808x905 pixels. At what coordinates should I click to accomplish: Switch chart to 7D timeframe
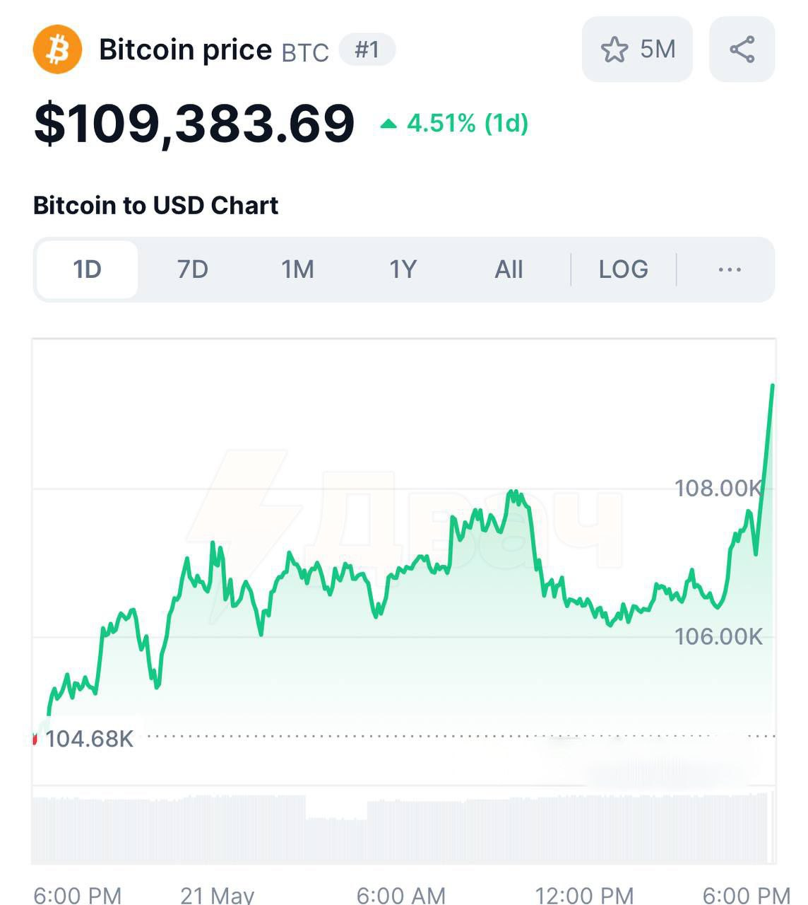(192, 269)
